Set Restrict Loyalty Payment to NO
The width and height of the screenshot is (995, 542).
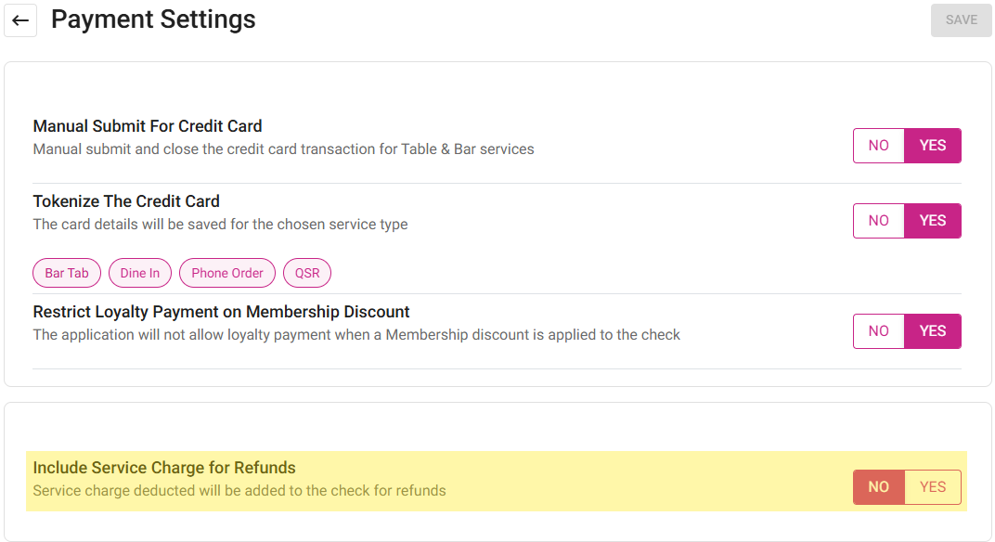pos(878,331)
